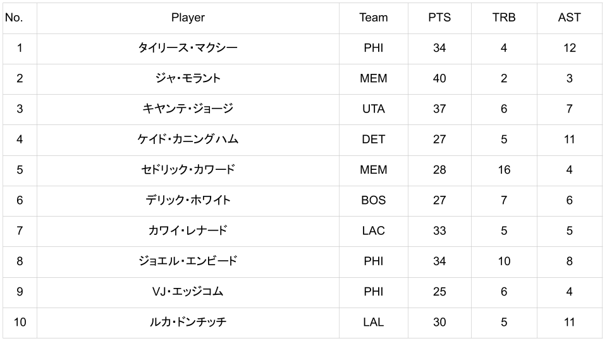This screenshot has width=607, height=341.
Task: Select the AST column header
Action: click(x=569, y=18)
